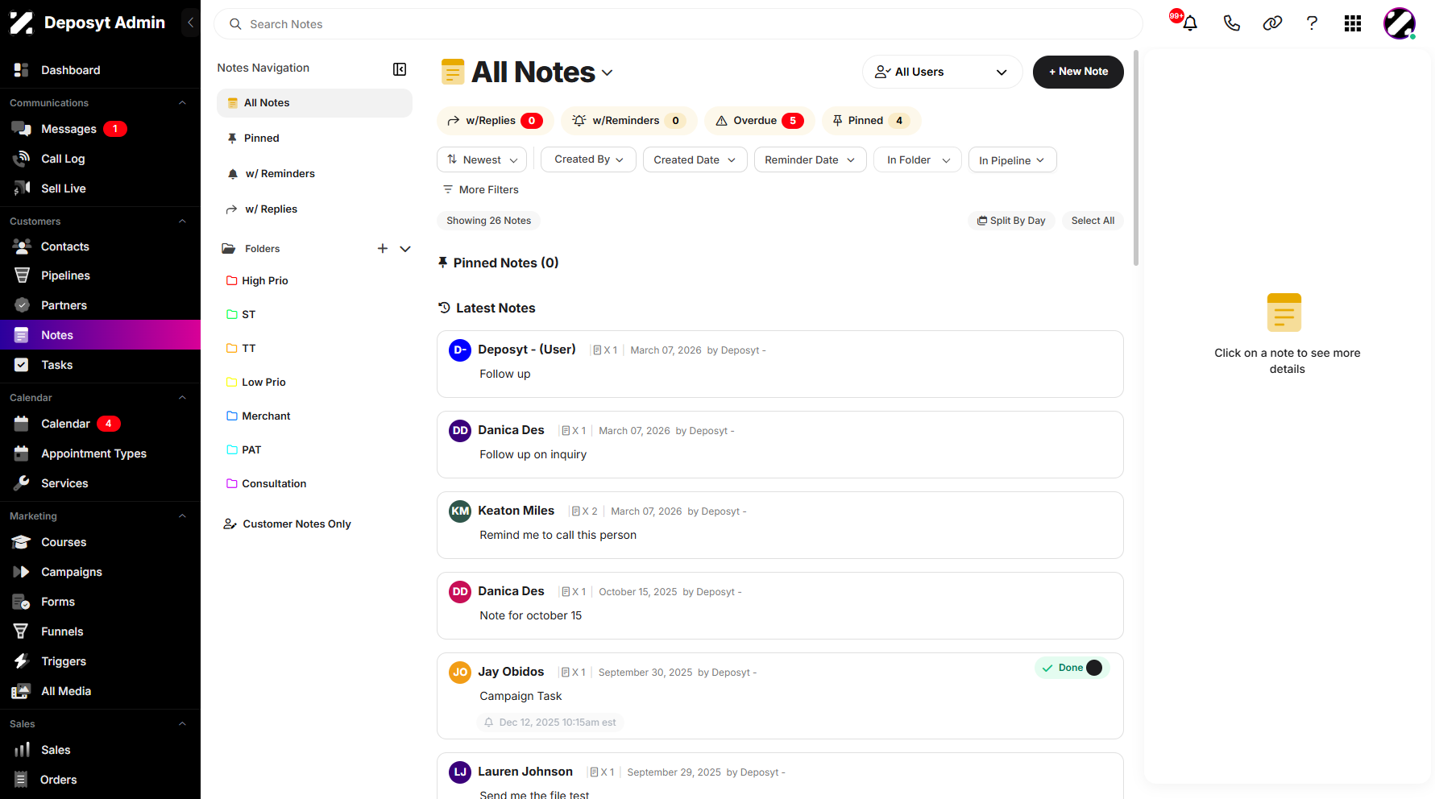Collapse the Communications sidebar section
The height and width of the screenshot is (799, 1435).
point(182,103)
